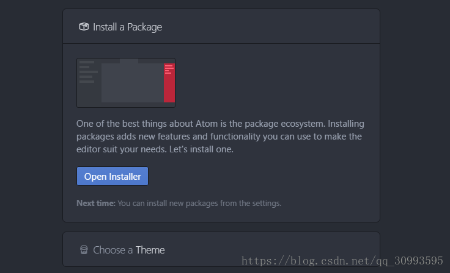This screenshot has height=273, width=450.
Task: Expand the Choose a Theme section
Action: click(x=221, y=249)
